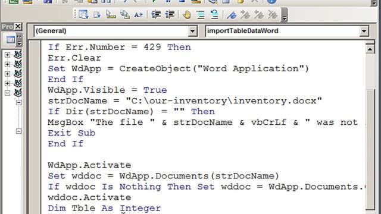The width and height of the screenshot is (381, 214).
Task: Expand the second project tree node
Action: coord(7,64)
